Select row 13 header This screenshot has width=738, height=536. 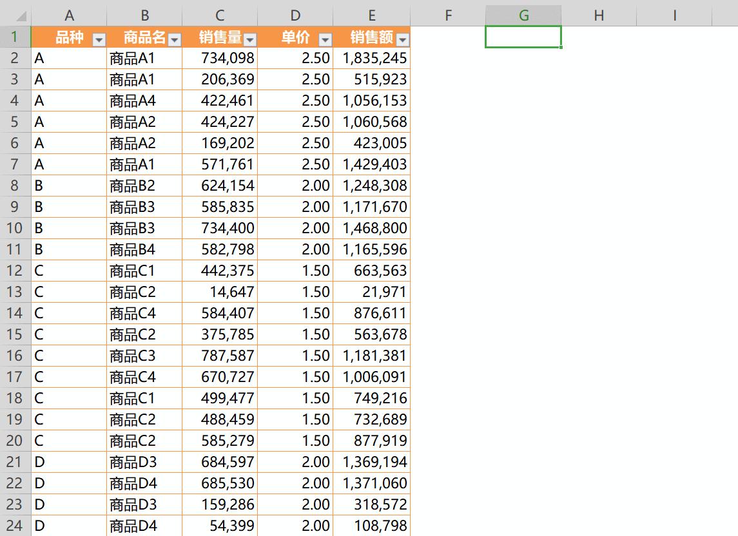(x=15, y=292)
